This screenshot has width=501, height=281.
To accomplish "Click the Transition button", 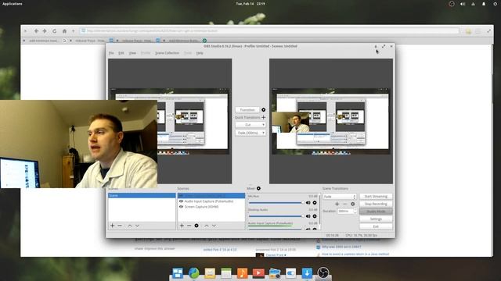I will [247, 109].
